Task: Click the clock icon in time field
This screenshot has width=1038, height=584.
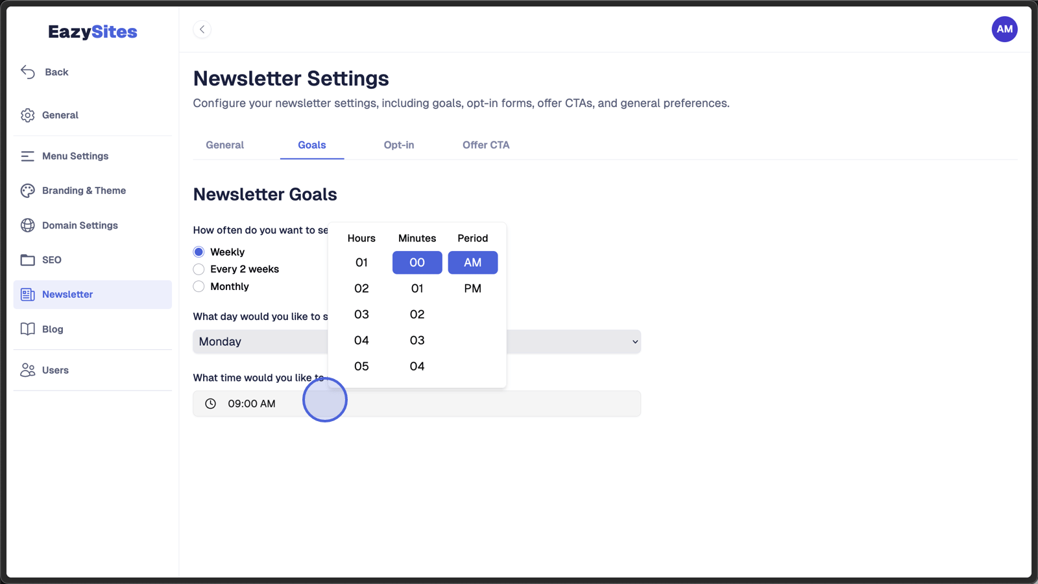Action: [x=211, y=404]
